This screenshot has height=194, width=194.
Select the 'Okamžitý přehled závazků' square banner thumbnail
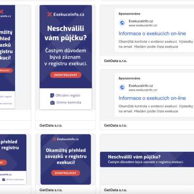tap(65, 160)
